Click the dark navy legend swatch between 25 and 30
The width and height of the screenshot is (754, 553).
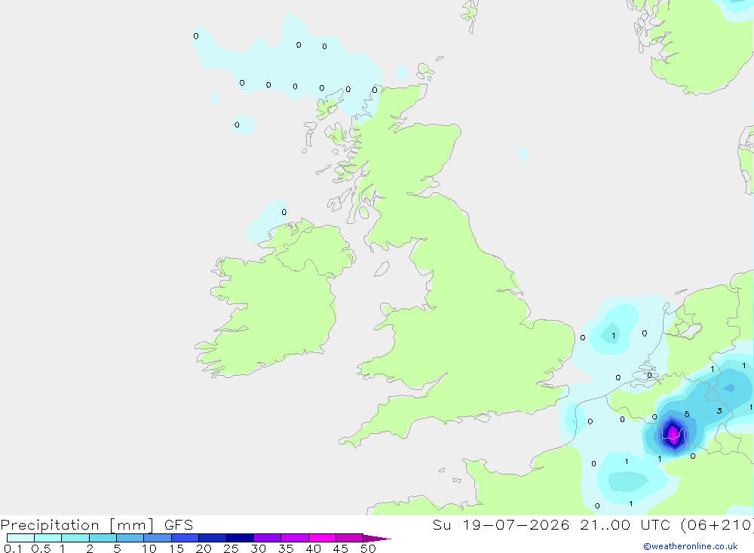pyautogui.click(x=240, y=538)
